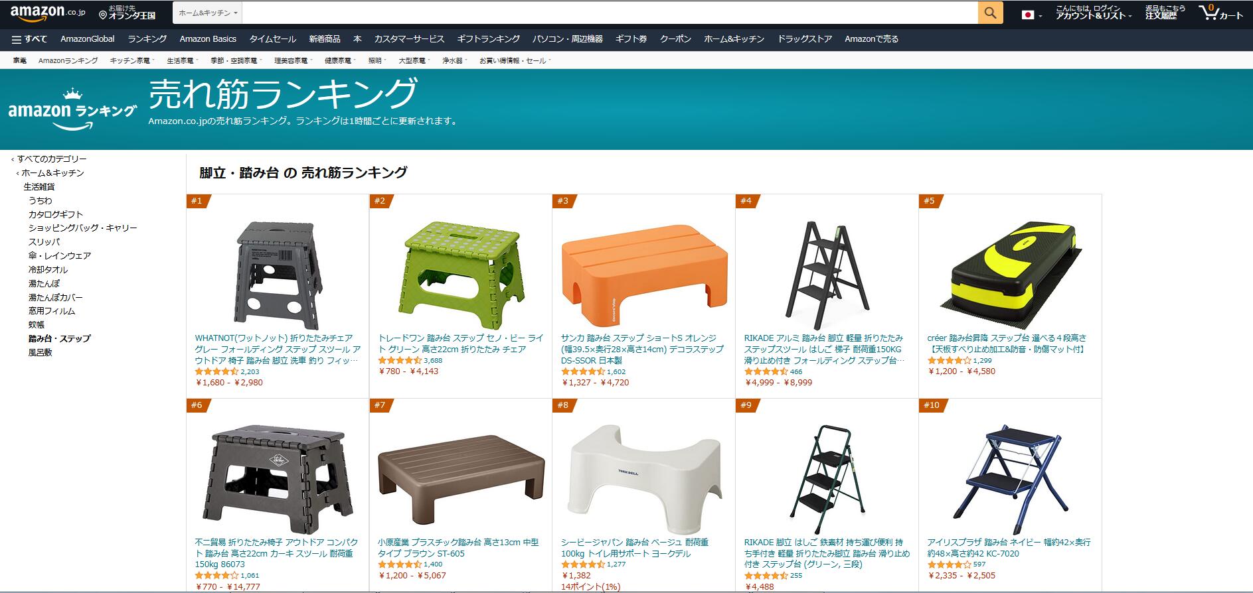The image size is (1253, 593).
Task: Click the star rating of WHATNOT stool
Action: 216,371
